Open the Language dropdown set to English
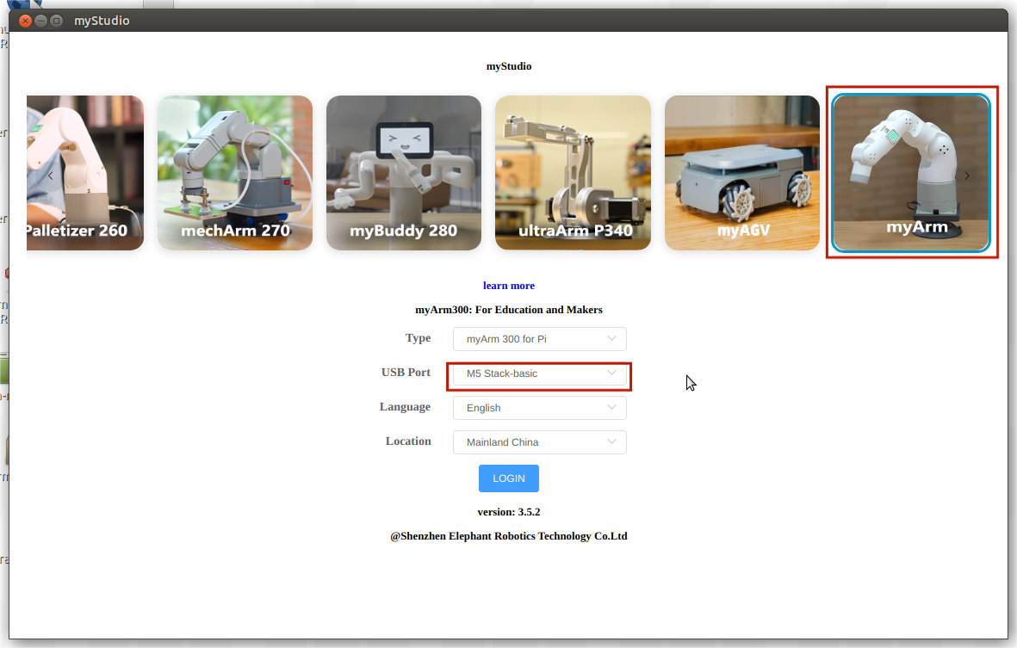Viewport: 1017px width, 648px height. (540, 408)
